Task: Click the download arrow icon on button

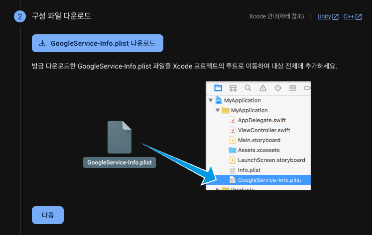Action: pyautogui.click(x=42, y=43)
